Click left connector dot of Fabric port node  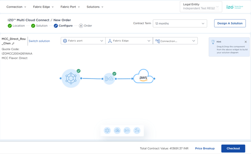pyautogui.click(x=61, y=78)
